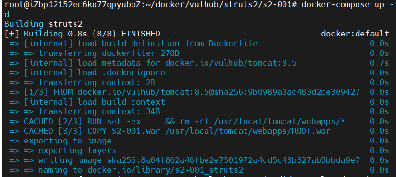Screen dimensions: 396x177
Task: Click the 'Building 0.8s (8/8) FINISHED' status
Action: click(92, 34)
